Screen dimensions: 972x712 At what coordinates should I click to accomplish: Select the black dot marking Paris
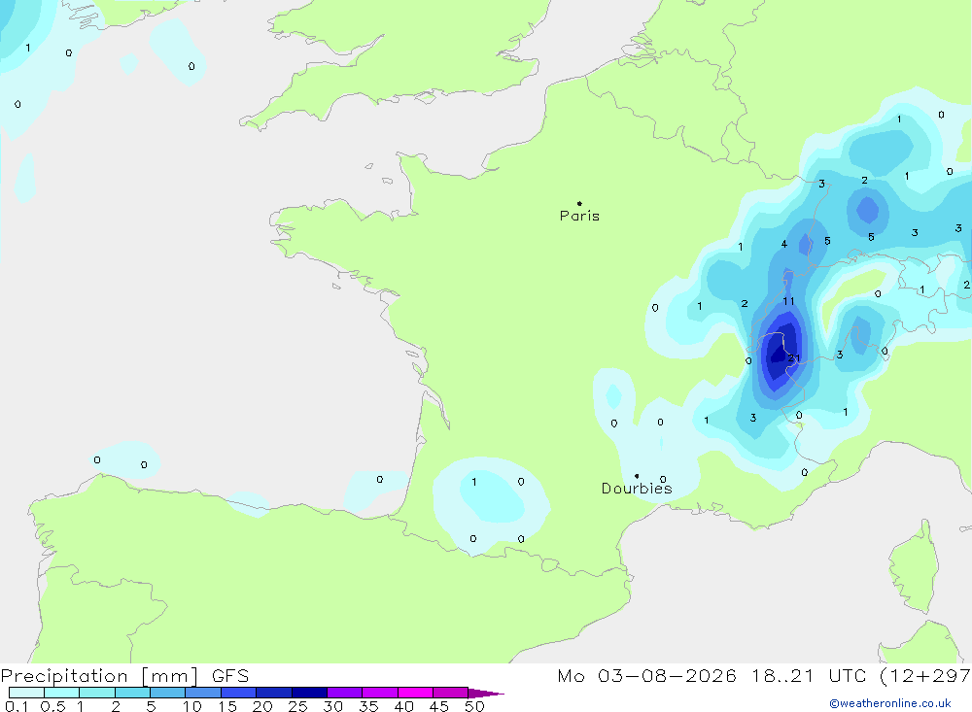[x=579, y=203]
